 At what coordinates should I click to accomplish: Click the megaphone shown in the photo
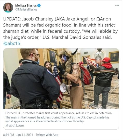coord(65,88)
